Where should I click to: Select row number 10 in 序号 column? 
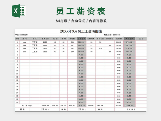point(17,71)
